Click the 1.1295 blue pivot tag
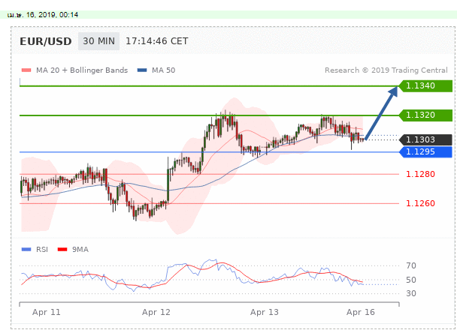Screen dimensions: 457x333 (425, 151)
